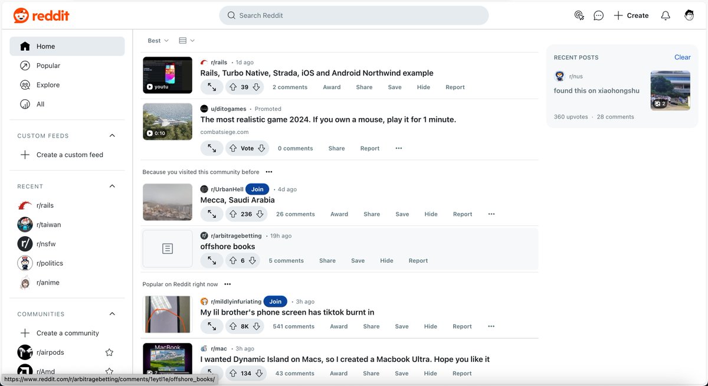Expand the Rails Turbo Native post preview
708x386 pixels.
click(x=212, y=87)
